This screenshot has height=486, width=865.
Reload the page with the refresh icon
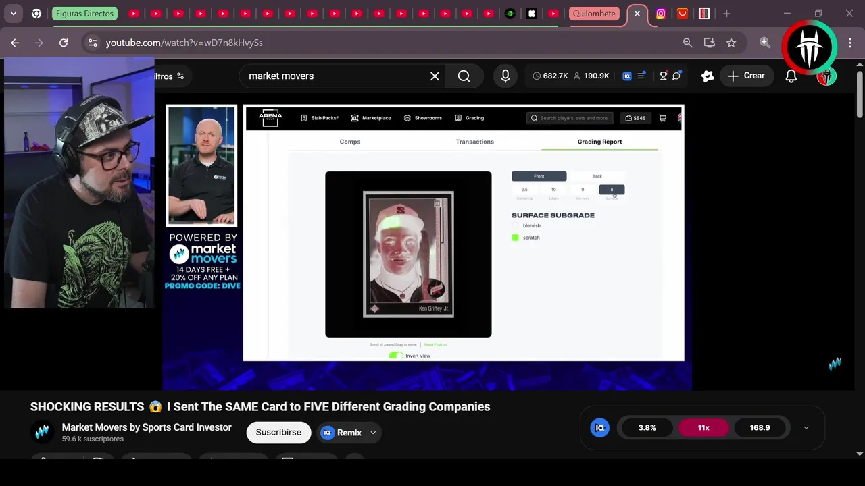tap(64, 43)
